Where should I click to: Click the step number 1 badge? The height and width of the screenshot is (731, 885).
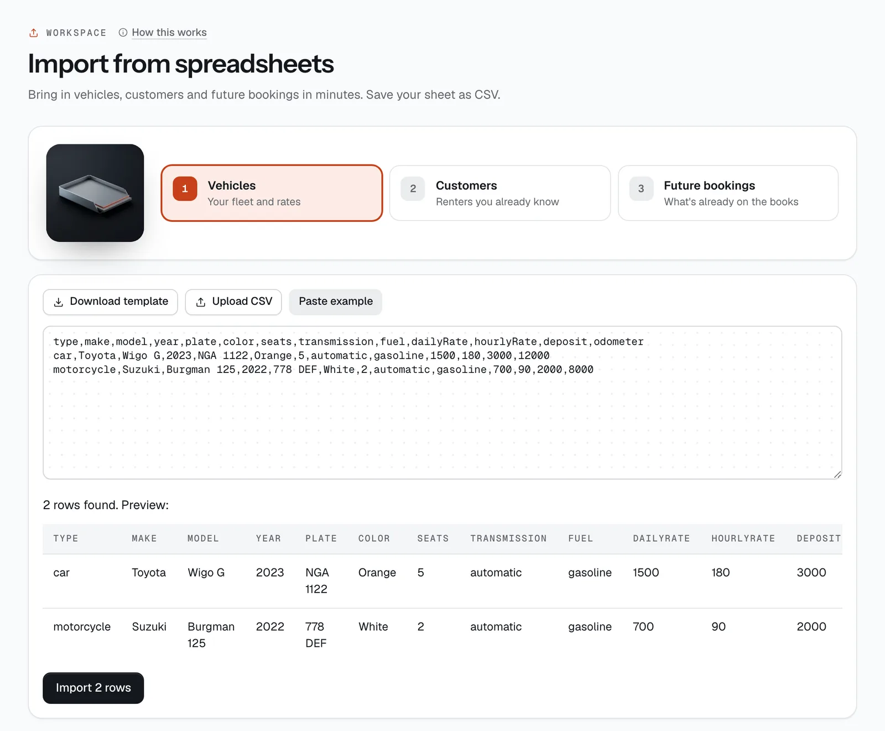pyautogui.click(x=185, y=189)
